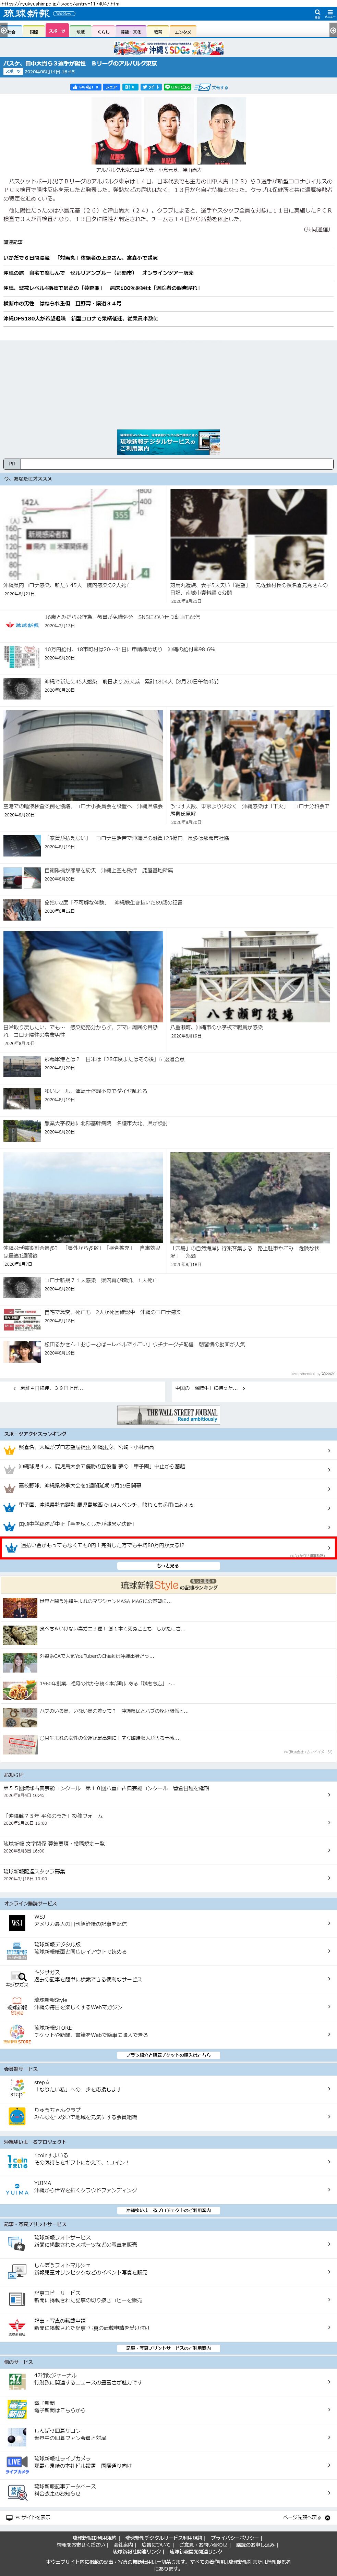Open the step☆ membership service row arrow
This screenshot has width=337, height=2576.
click(330, 2088)
